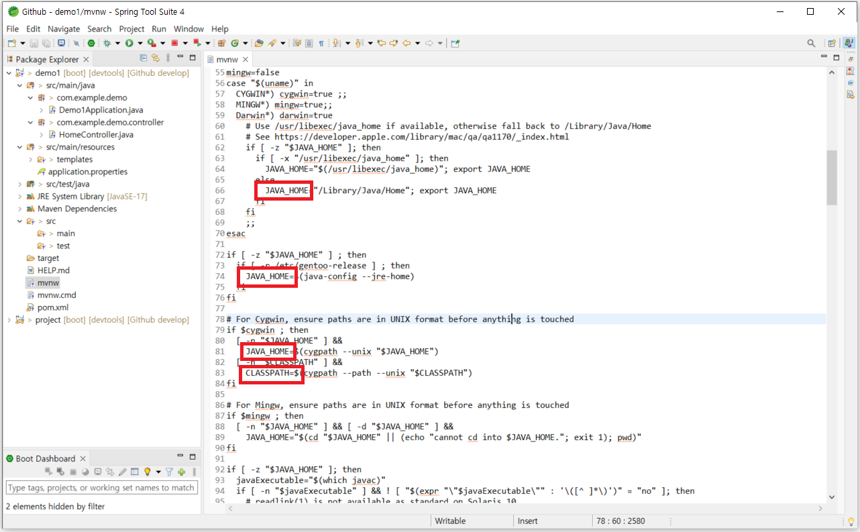Click the Relaunch toolbar icon
Image resolution: width=860 pixels, height=532 pixels.
pos(197,43)
